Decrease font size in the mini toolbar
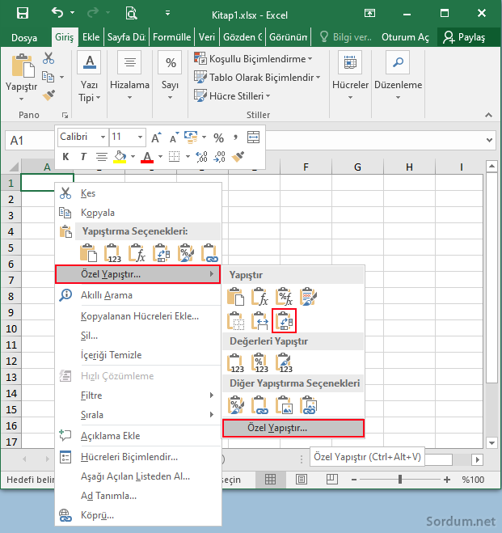This screenshot has width=502, height=533. click(174, 137)
